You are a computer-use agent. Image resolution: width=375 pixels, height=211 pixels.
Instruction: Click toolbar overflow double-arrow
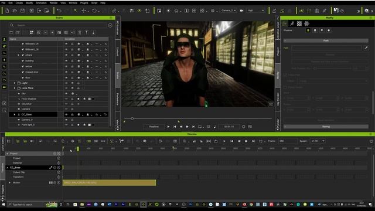tap(358, 11)
